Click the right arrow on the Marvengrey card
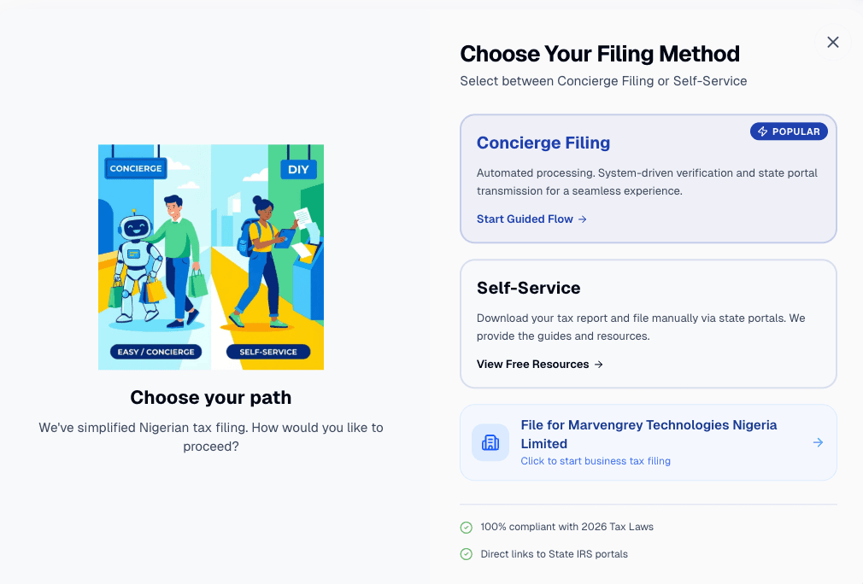The width and height of the screenshot is (863, 584). (818, 442)
